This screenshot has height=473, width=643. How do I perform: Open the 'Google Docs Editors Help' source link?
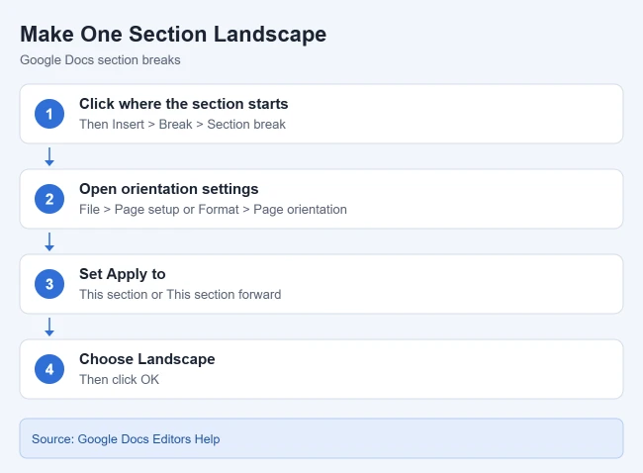148,439
